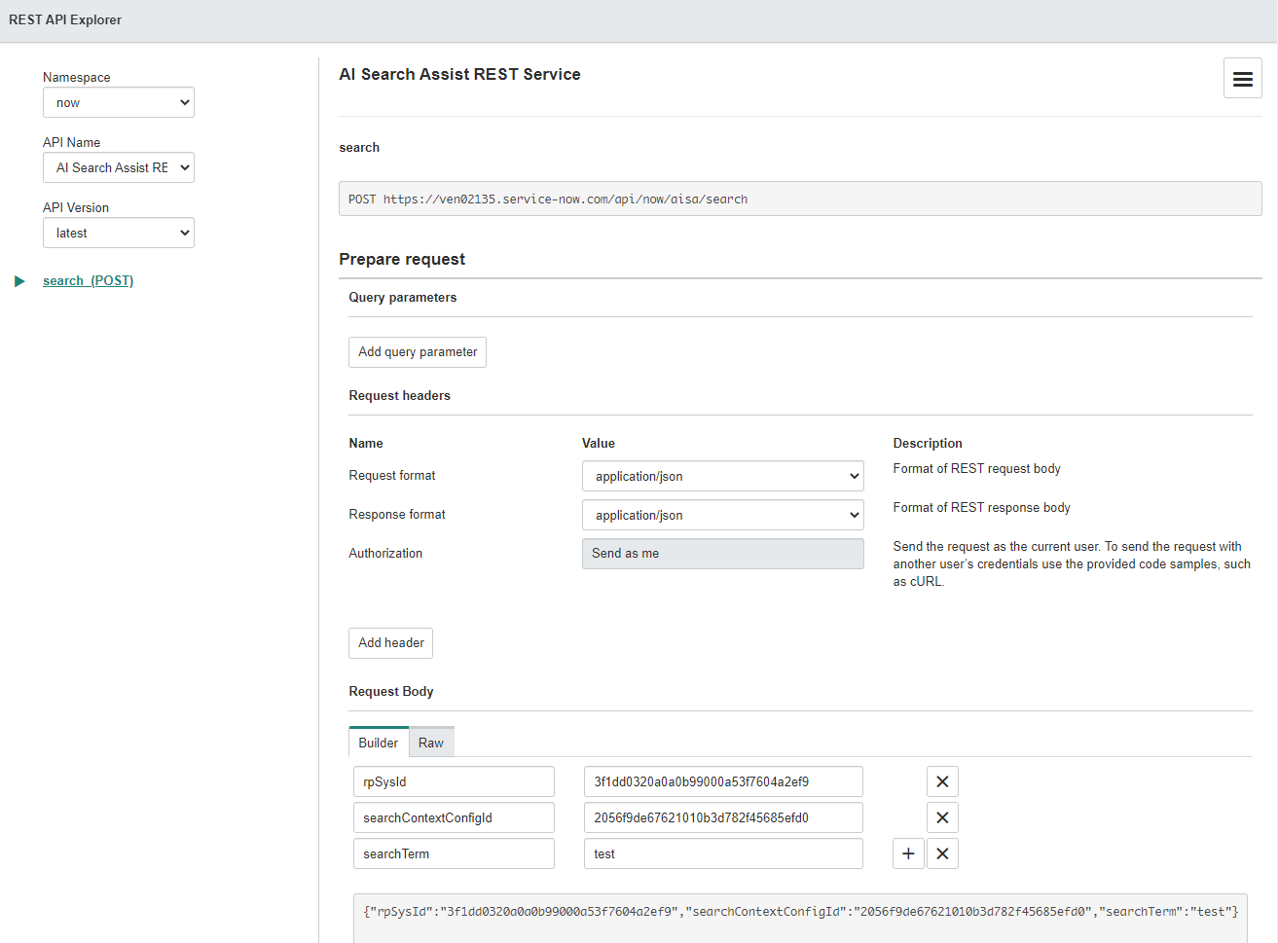Click the Format of REST request body description
This screenshot has width=1278, height=943.
[x=977, y=469]
